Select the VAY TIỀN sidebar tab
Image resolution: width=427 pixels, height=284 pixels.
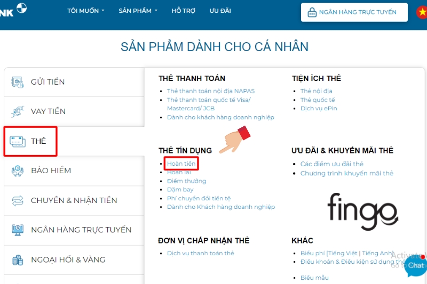point(74,111)
